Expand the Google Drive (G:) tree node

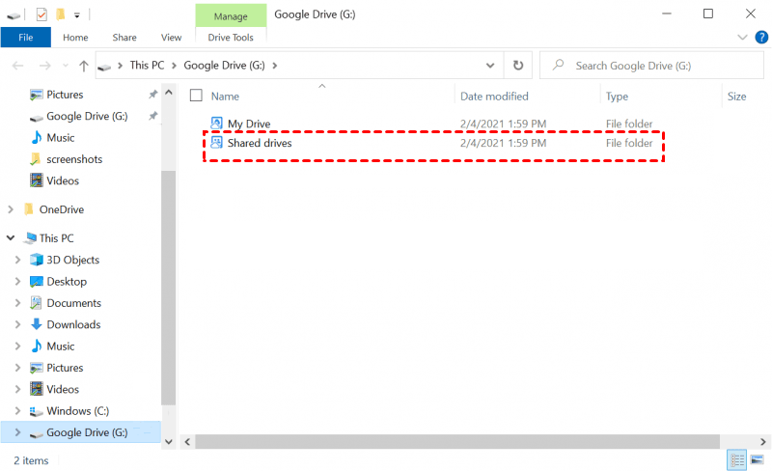(17, 432)
